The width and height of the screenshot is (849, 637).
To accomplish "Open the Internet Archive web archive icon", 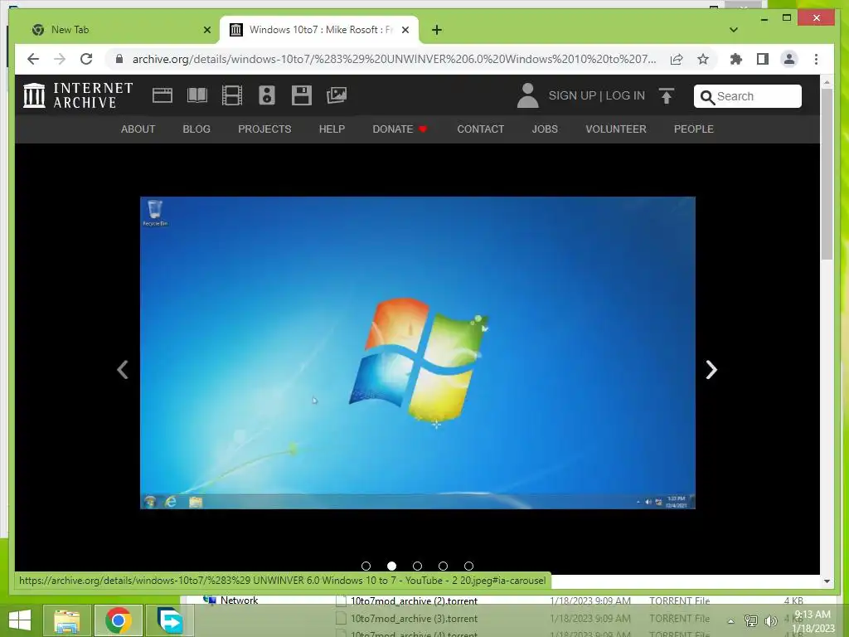I will click(x=162, y=95).
